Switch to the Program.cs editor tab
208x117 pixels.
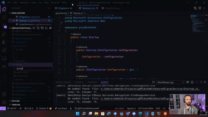pos(64,8)
